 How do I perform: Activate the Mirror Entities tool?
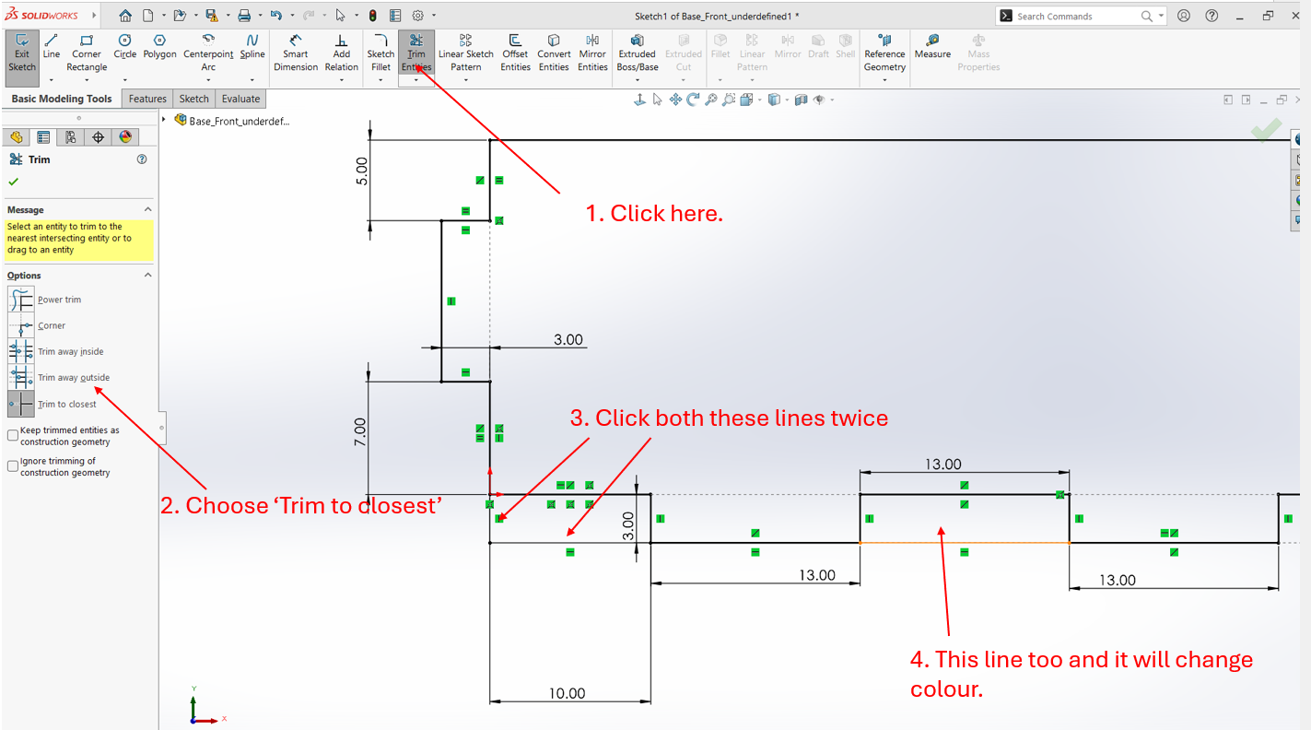tap(592, 53)
